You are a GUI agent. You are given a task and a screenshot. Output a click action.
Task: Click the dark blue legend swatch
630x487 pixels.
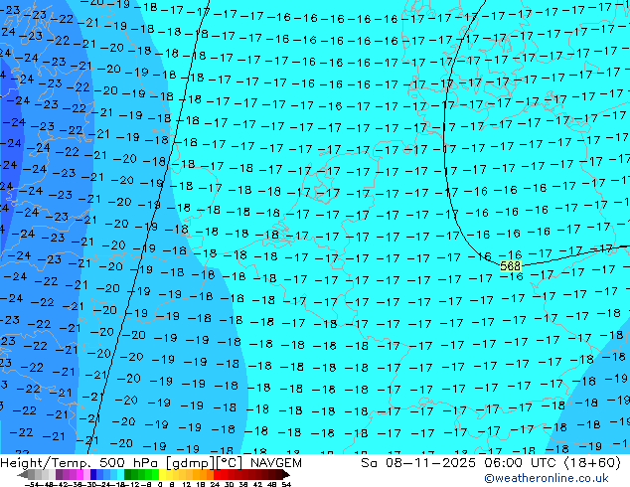coord(93,474)
